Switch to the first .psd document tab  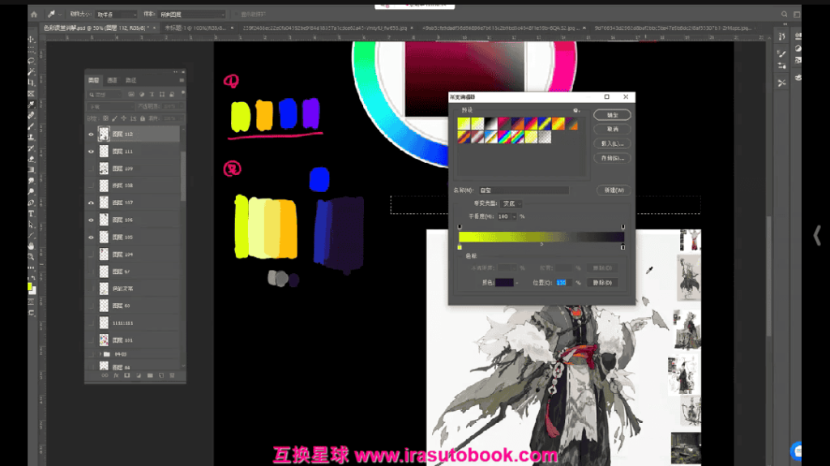tap(96, 28)
